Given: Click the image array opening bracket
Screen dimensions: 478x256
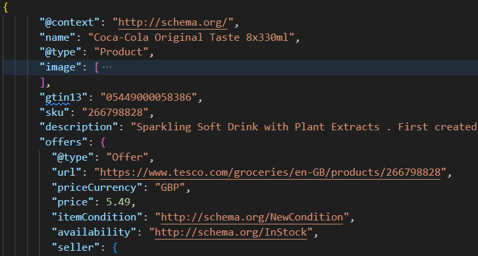Looking at the screenshot, I should pyautogui.click(x=97, y=67).
